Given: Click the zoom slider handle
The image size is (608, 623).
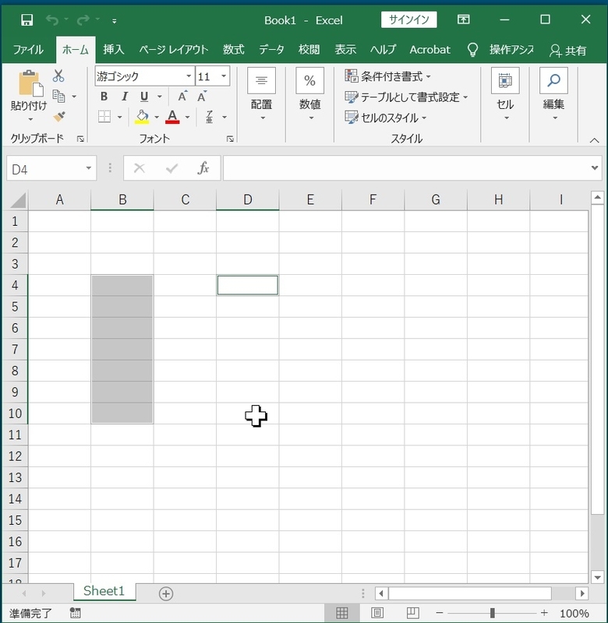Looking at the screenshot, I should coord(493,613).
